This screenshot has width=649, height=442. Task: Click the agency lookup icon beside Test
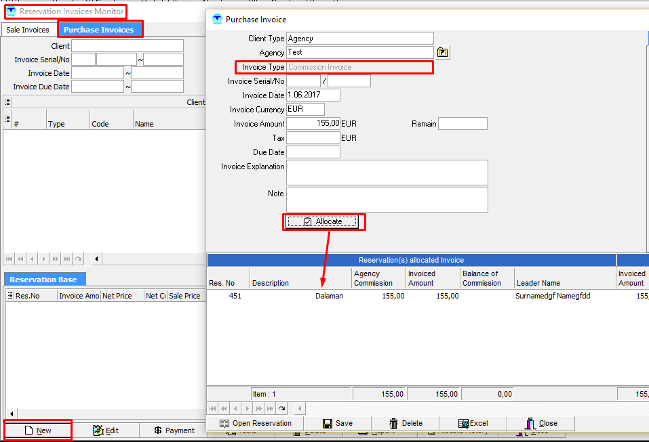(x=442, y=53)
